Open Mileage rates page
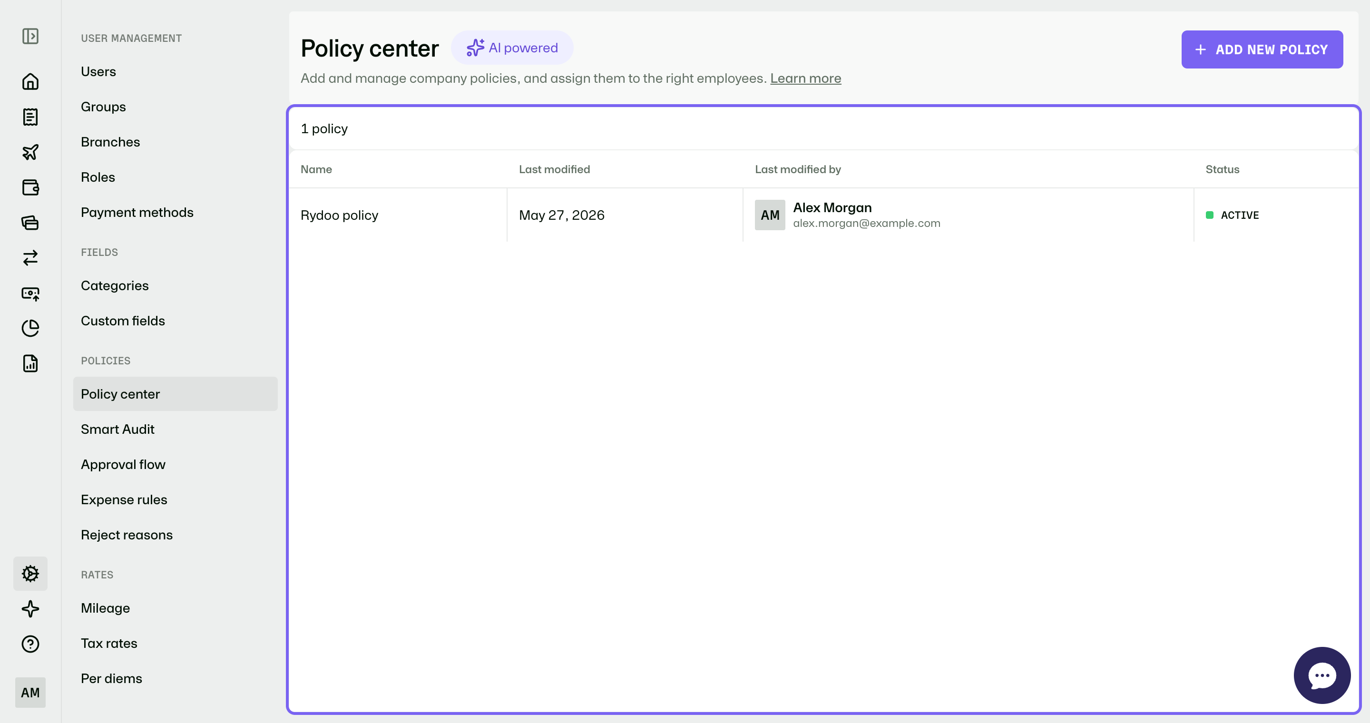 105,608
